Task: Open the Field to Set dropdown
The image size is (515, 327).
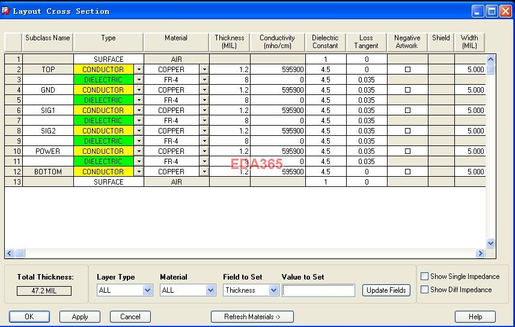Action: [x=273, y=290]
